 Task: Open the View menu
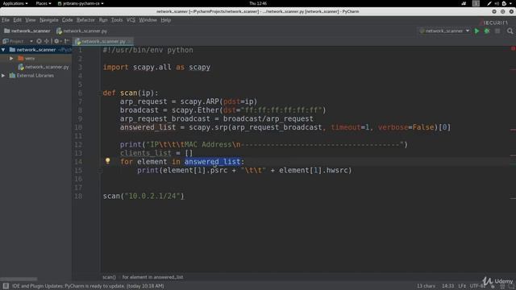coord(31,20)
